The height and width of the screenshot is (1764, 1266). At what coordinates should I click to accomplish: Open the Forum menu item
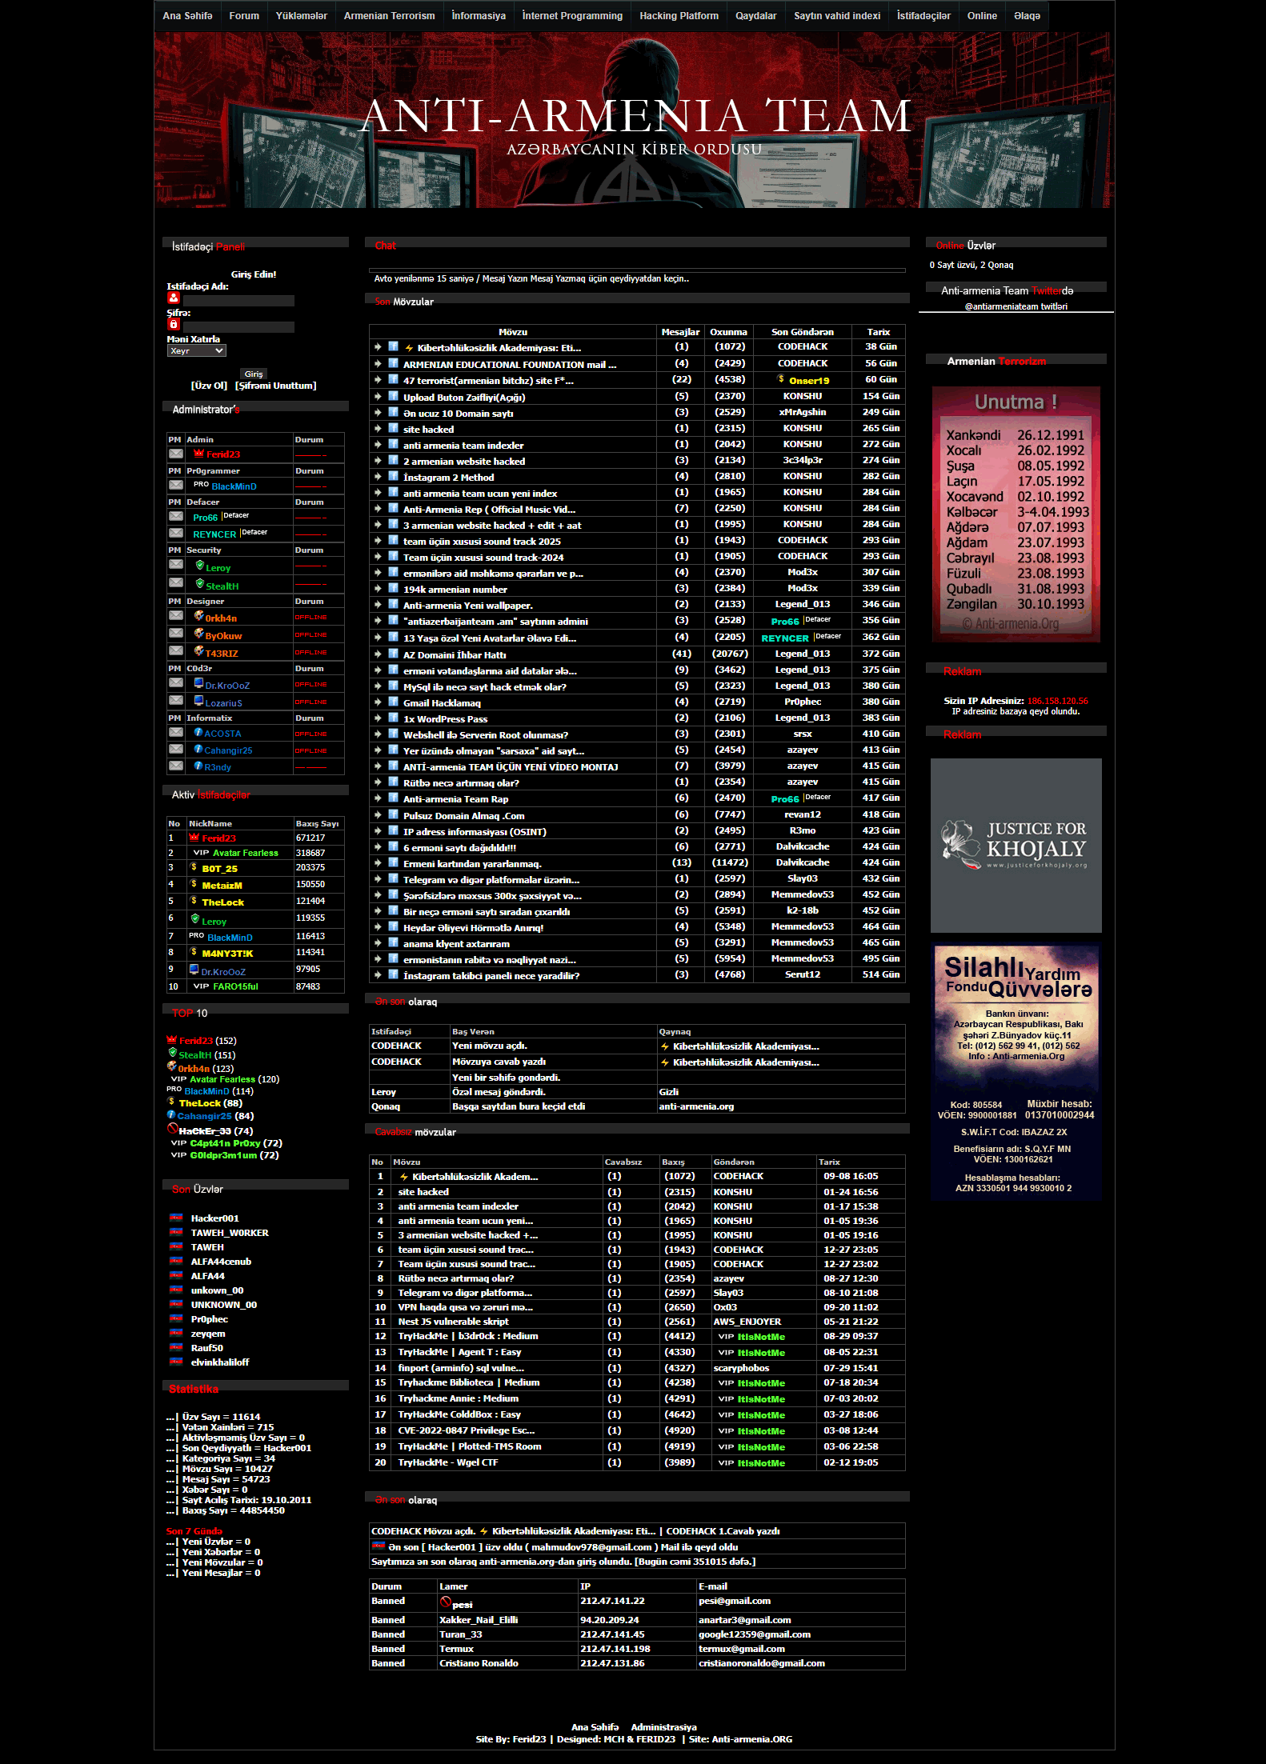pos(244,16)
